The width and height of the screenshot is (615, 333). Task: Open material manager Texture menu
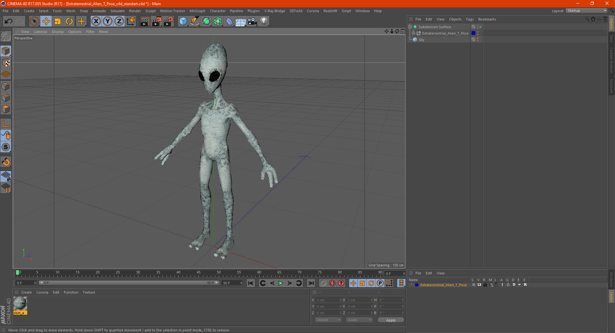89,292
